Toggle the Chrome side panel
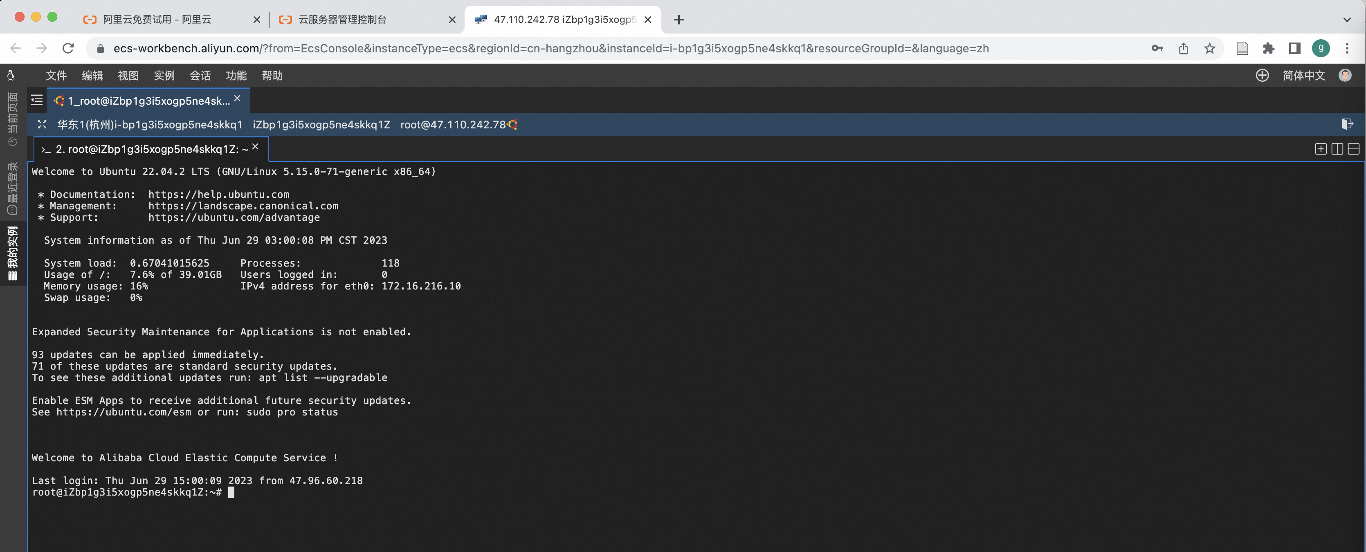The image size is (1366, 552). [x=1294, y=48]
